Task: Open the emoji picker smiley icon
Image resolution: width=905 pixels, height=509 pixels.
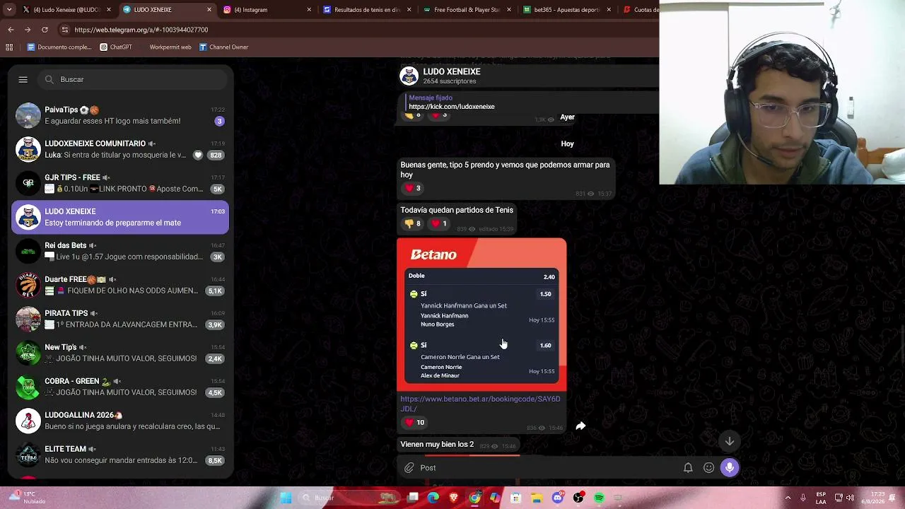Action: click(708, 468)
